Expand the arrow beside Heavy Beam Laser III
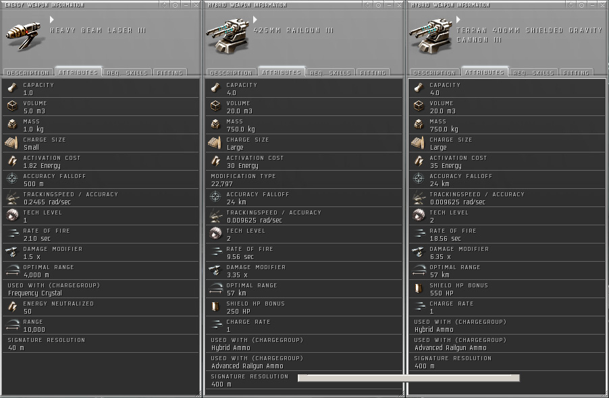609x398 pixels. [52, 20]
